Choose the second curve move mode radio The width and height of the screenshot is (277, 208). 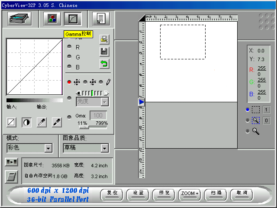click(85, 82)
